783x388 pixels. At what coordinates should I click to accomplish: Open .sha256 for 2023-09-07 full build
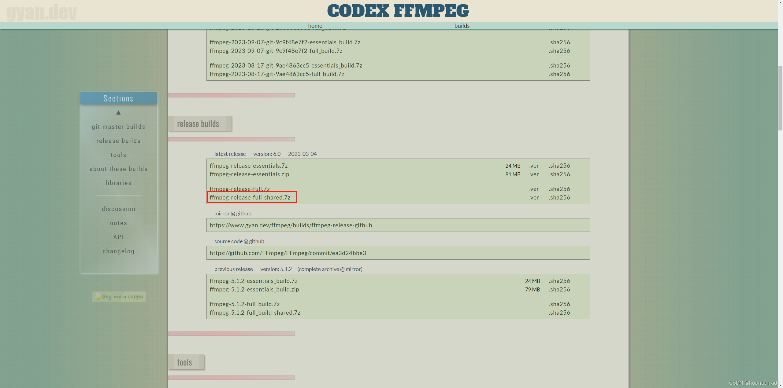tap(559, 51)
